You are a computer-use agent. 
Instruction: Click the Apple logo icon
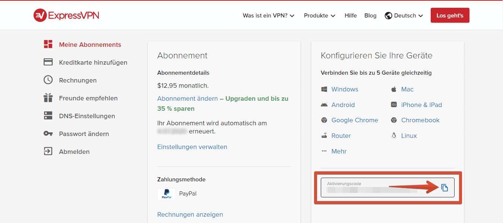pyautogui.click(x=394, y=89)
